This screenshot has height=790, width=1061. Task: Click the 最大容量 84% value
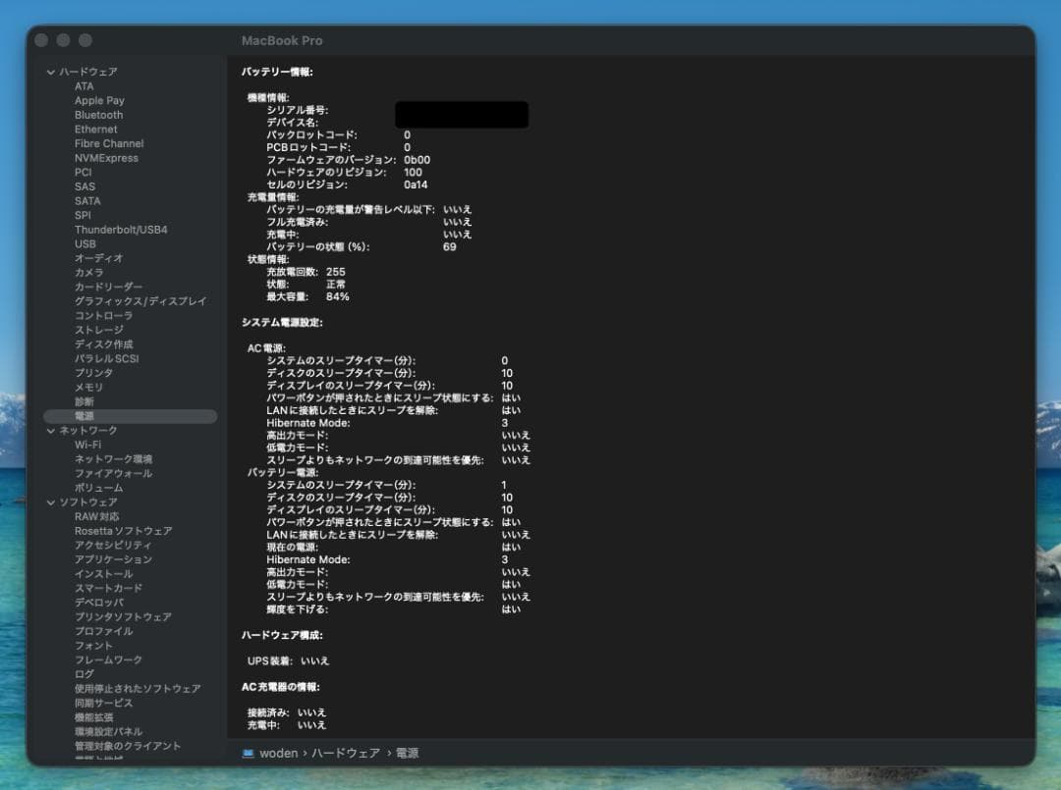tap(338, 296)
